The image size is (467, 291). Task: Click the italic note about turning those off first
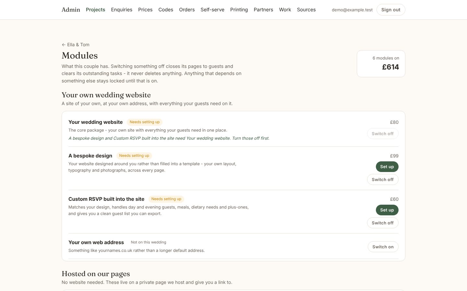tap(169, 138)
